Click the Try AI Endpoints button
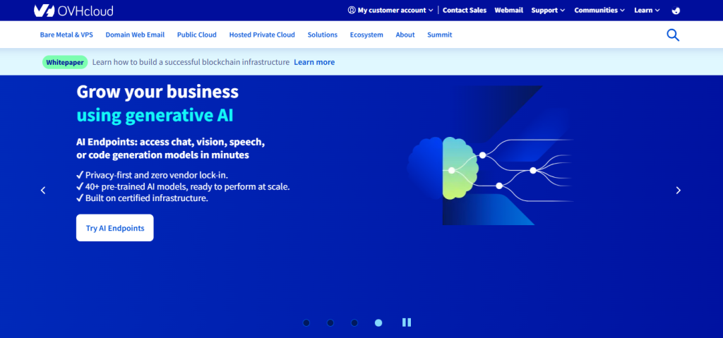This screenshot has width=723, height=338. (115, 228)
